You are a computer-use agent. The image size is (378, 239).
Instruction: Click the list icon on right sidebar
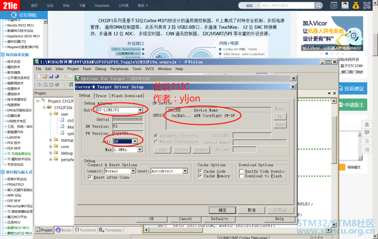pyautogui.click(x=367, y=150)
